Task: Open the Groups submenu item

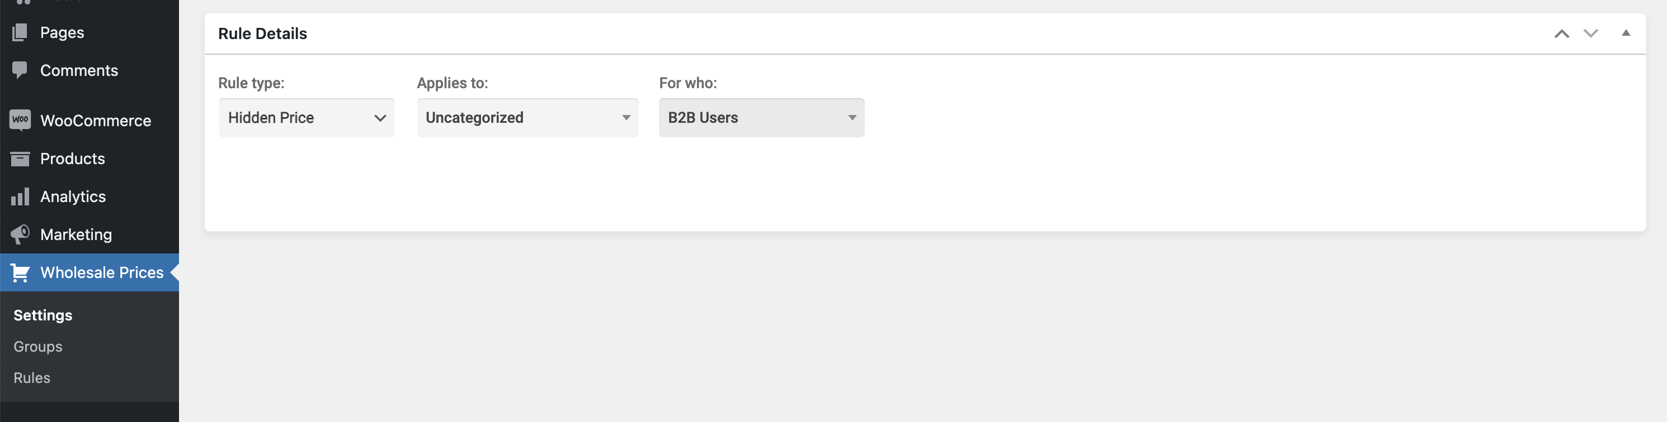Action: pos(38,347)
